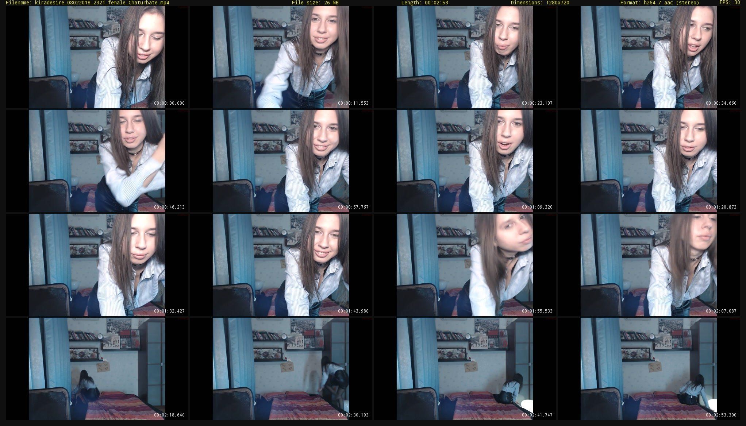Click the Dimensions 1280x720 label

[540, 3]
